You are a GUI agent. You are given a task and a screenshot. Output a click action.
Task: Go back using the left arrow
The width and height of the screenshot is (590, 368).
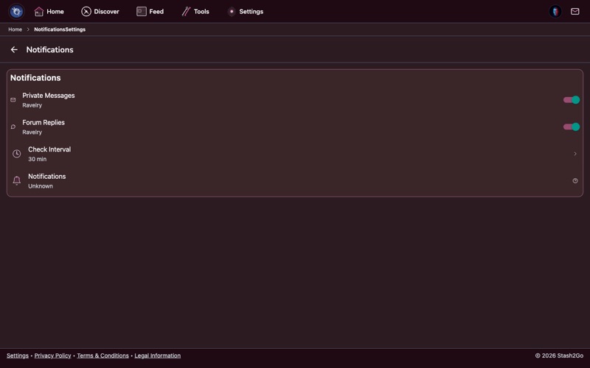(14, 49)
